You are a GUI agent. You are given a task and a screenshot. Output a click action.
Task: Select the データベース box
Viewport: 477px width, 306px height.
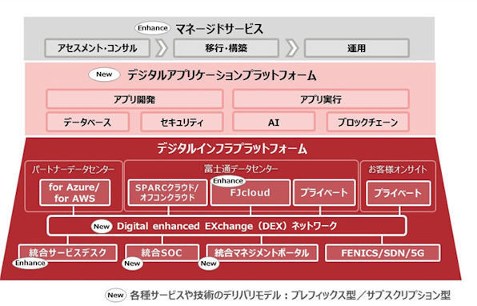(x=87, y=122)
